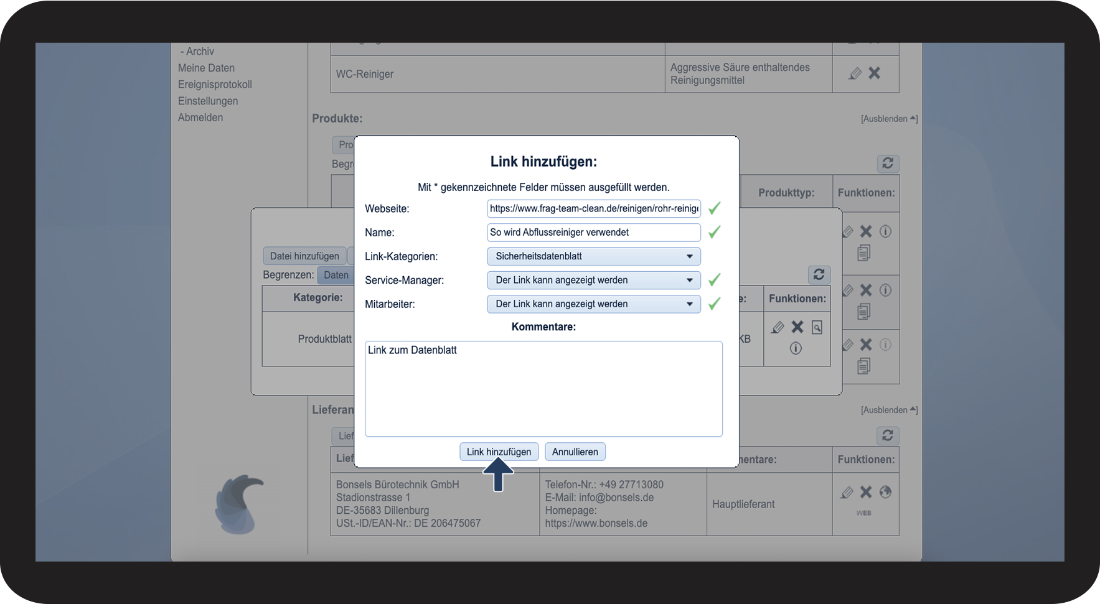Cancel the dialog with Annullieren
The image size is (1100, 604).
575,452
